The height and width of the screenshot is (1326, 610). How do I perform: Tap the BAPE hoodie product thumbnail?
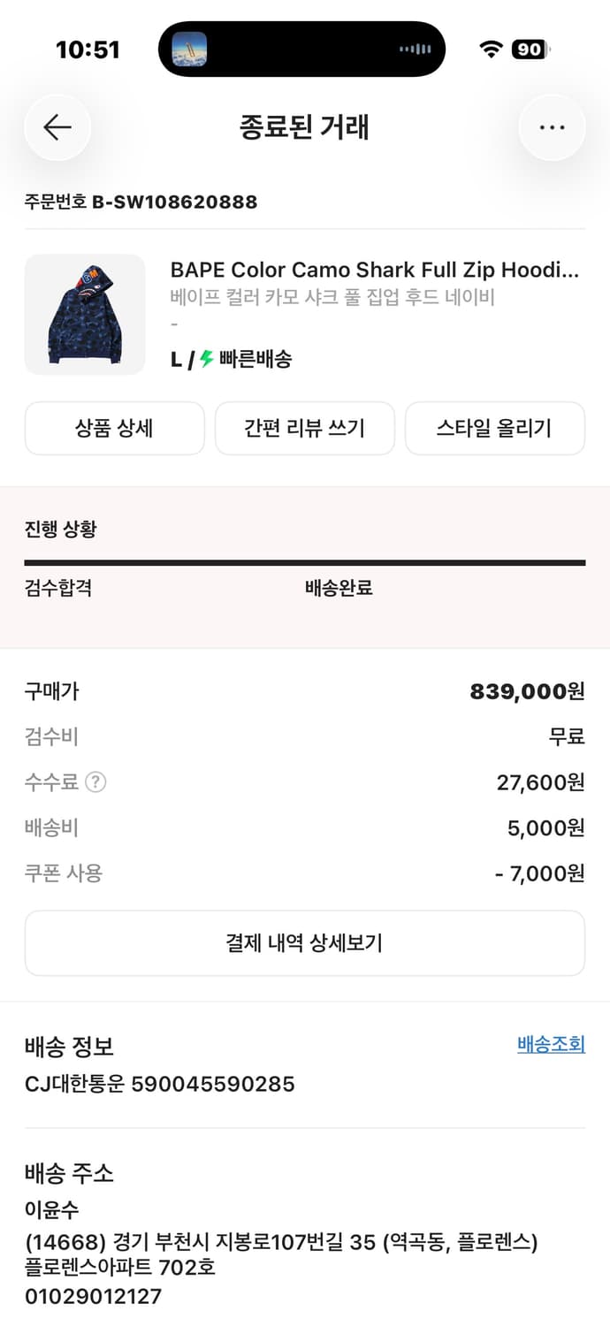coord(85,314)
